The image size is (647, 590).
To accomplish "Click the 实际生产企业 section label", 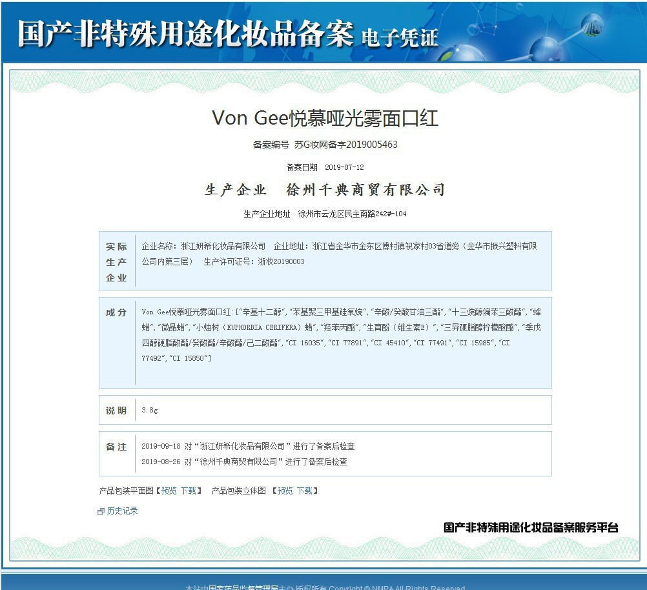I will (x=116, y=262).
